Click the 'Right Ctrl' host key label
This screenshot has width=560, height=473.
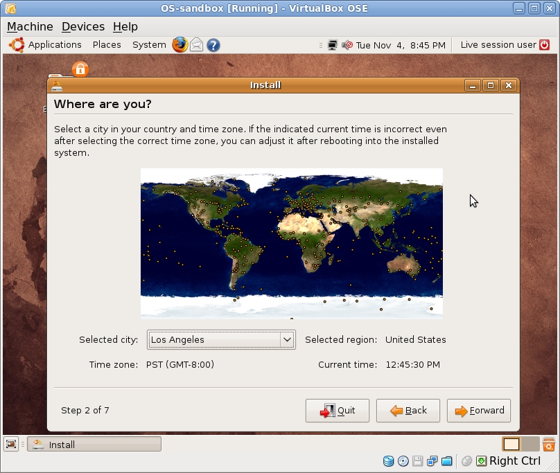515,461
